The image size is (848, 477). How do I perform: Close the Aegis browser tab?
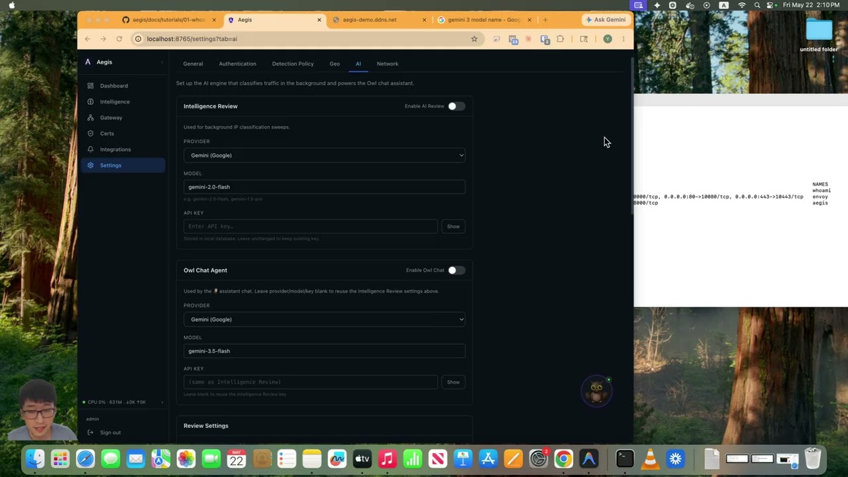tap(319, 20)
